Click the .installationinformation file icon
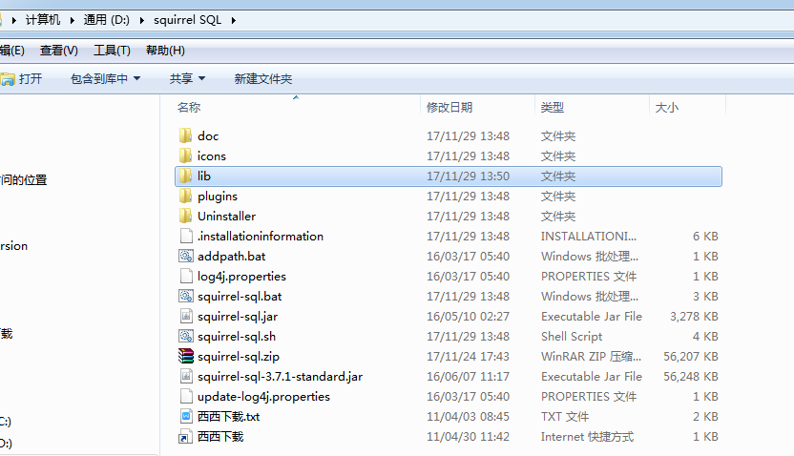Viewport: 794px width, 456px height. pos(186,236)
